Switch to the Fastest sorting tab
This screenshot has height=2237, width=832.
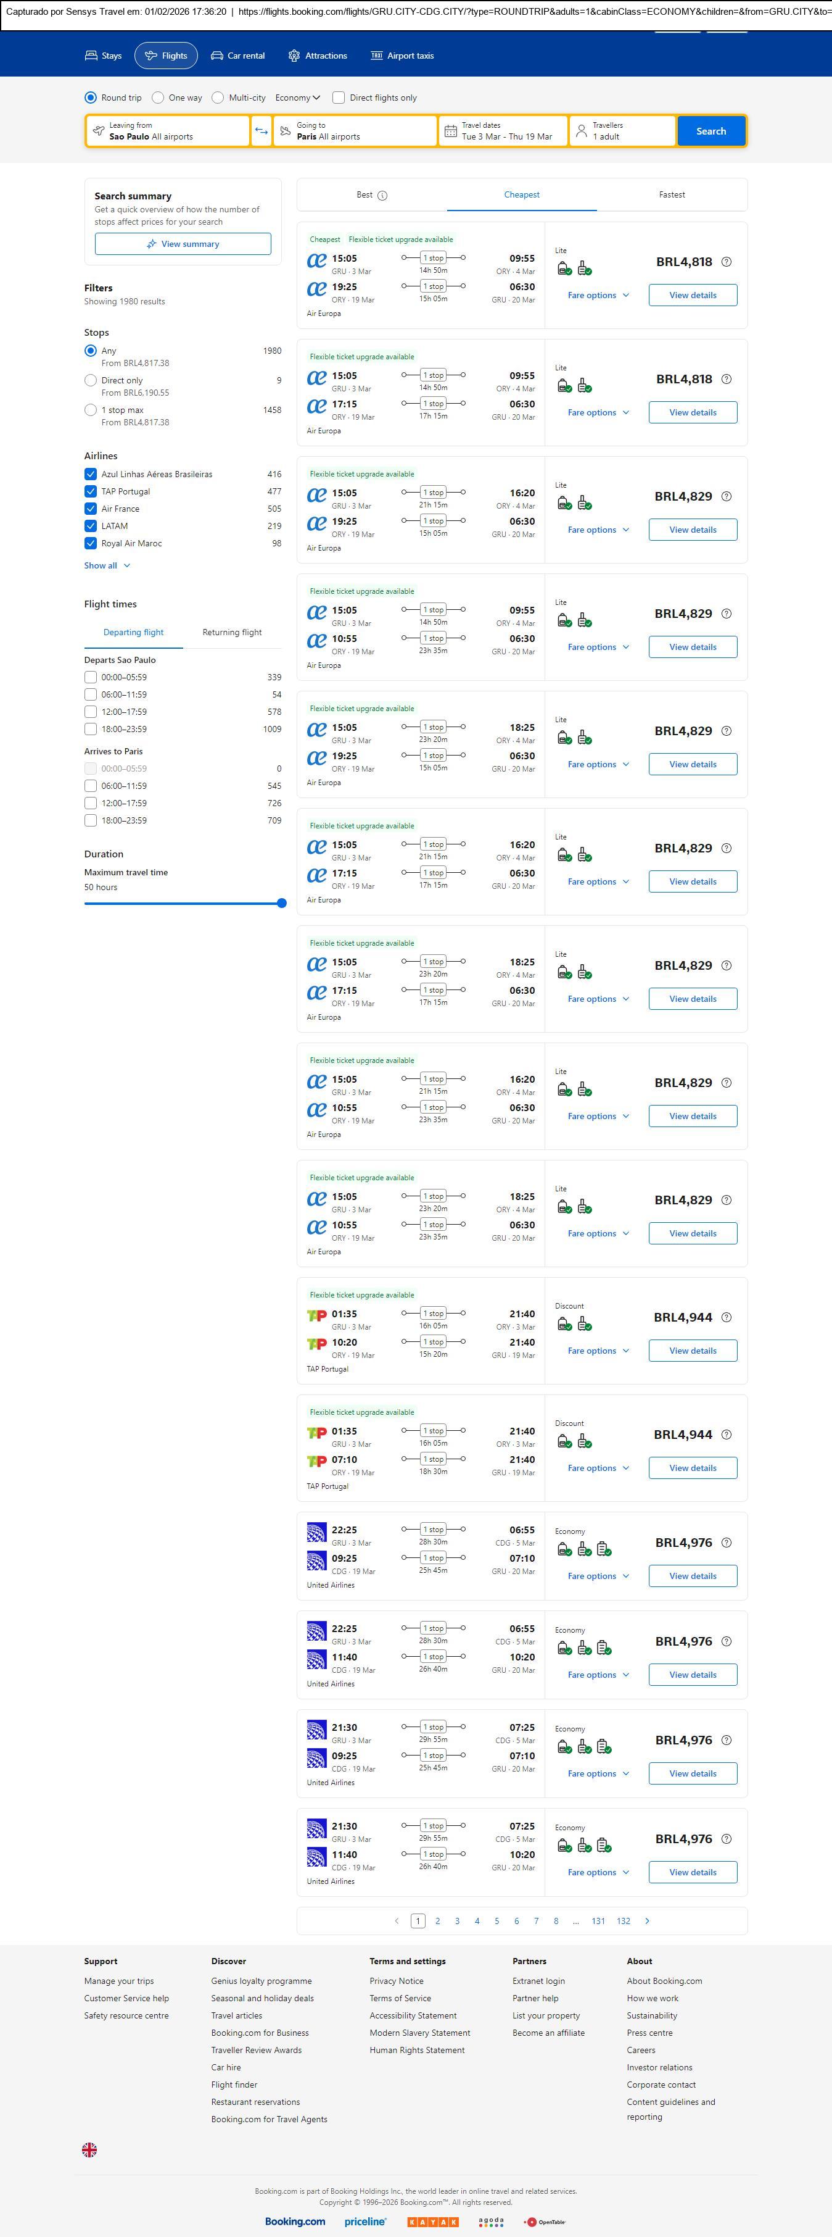click(x=672, y=196)
